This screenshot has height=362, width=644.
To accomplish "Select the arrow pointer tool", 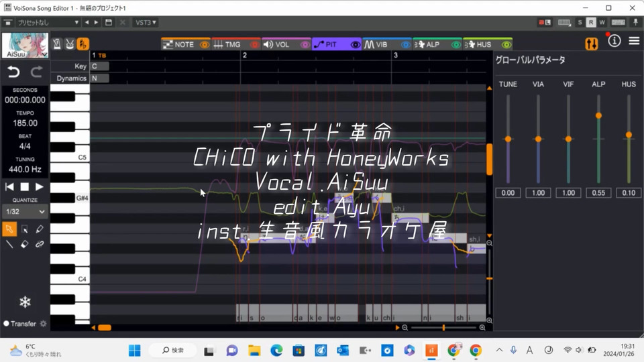I will (9, 229).
